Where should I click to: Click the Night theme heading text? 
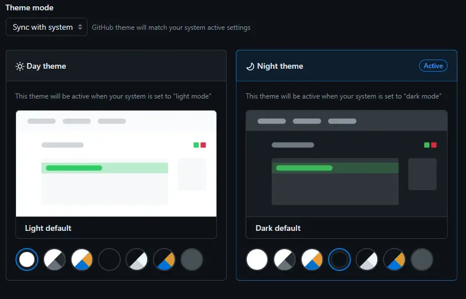pyautogui.click(x=280, y=66)
